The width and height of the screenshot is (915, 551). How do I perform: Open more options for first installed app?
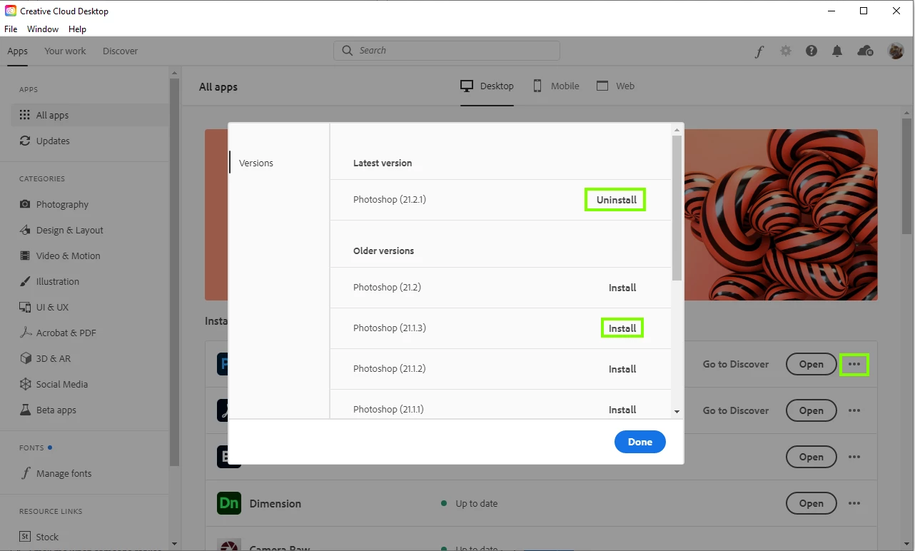854,364
